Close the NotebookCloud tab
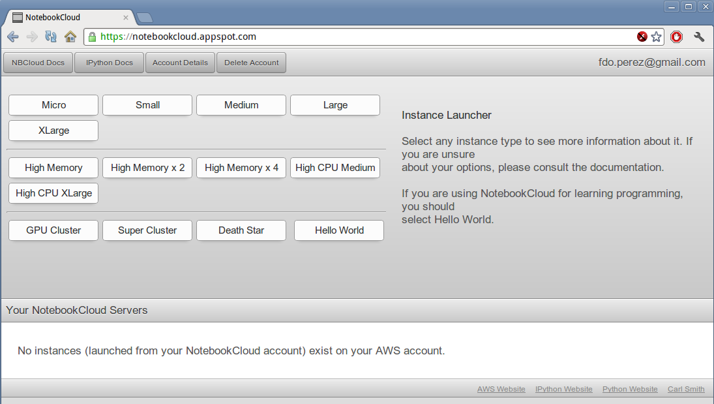 pyautogui.click(x=126, y=18)
